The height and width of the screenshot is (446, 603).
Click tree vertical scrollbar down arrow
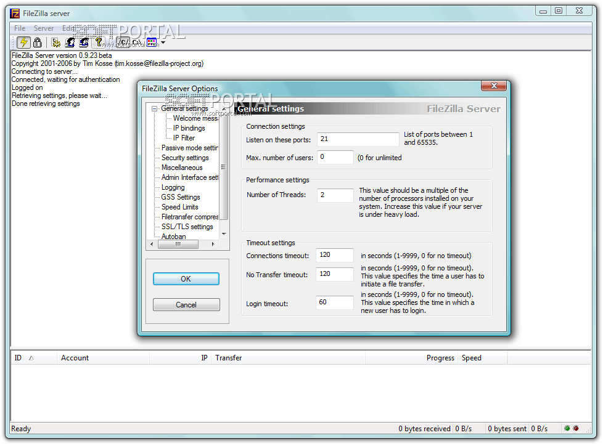[x=224, y=233]
